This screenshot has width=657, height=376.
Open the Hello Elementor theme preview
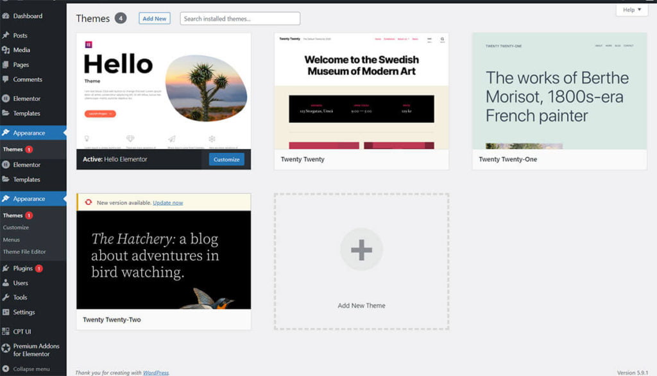(164, 91)
